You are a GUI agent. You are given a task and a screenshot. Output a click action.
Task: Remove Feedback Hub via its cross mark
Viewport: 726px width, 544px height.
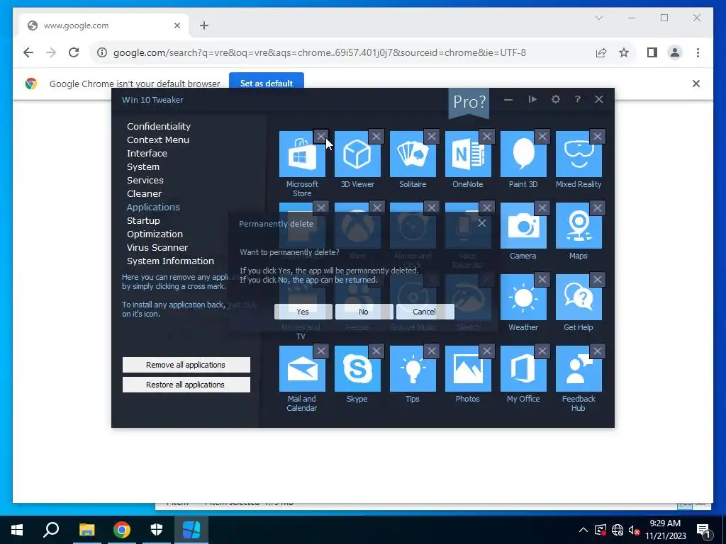pyautogui.click(x=597, y=351)
